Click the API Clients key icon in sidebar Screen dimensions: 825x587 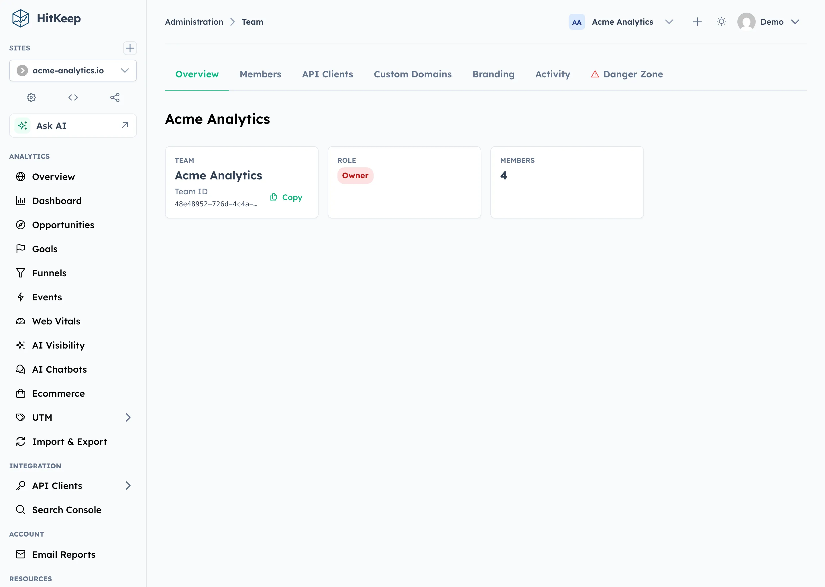pyautogui.click(x=21, y=486)
